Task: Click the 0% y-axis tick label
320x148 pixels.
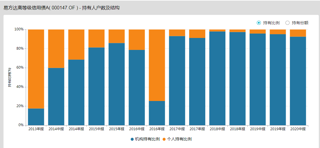Action: pos(20,125)
